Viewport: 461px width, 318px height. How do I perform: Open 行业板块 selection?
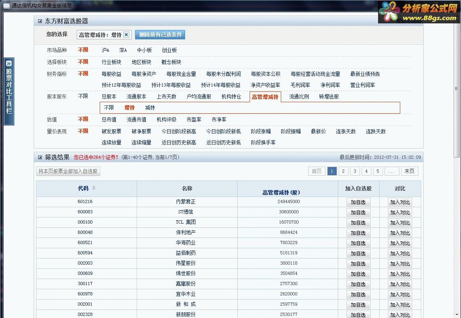point(111,62)
